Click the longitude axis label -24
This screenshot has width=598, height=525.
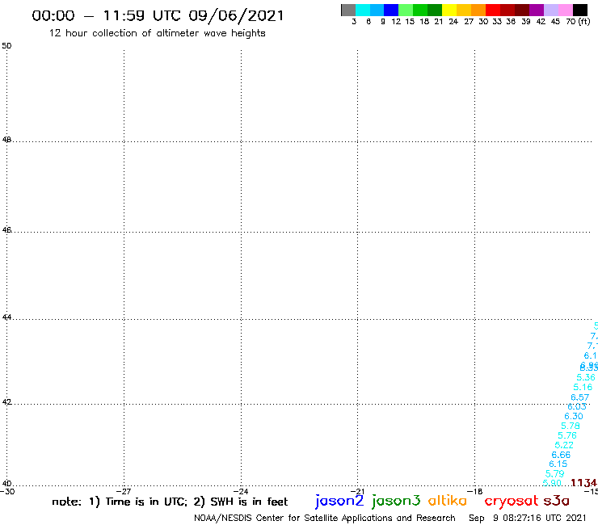pyautogui.click(x=241, y=491)
